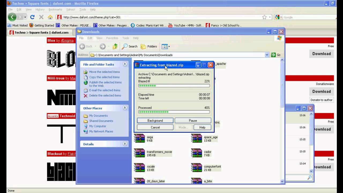This screenshot has height=193, width=343.
Task: Click Copy the selected items
Action: coord(105,77)
